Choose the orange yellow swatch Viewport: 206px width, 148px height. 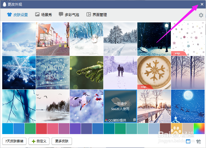click(177, 129)
